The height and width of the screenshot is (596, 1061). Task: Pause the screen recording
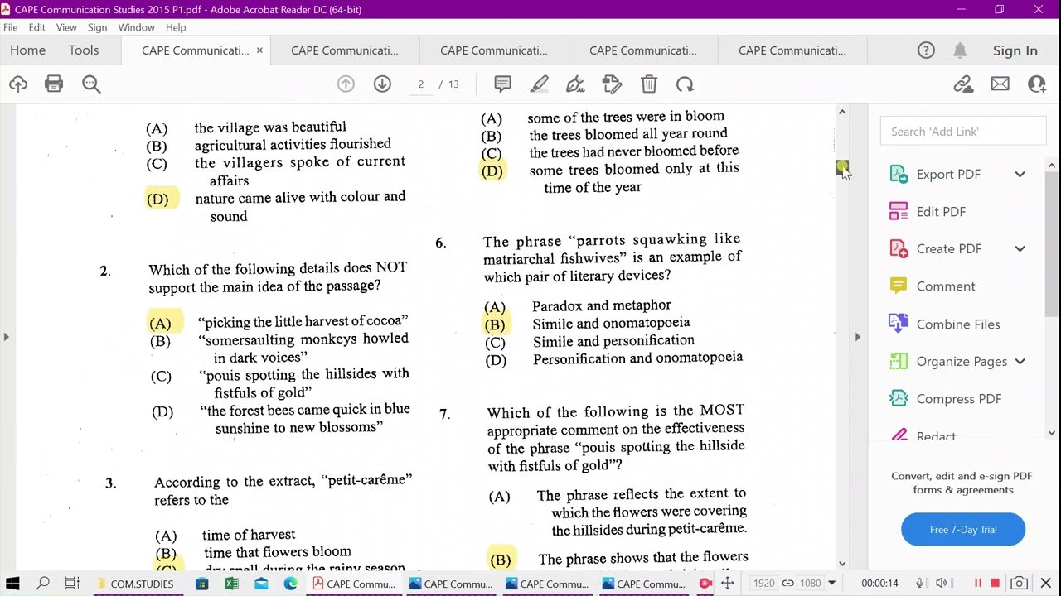(x=978, y=584)
